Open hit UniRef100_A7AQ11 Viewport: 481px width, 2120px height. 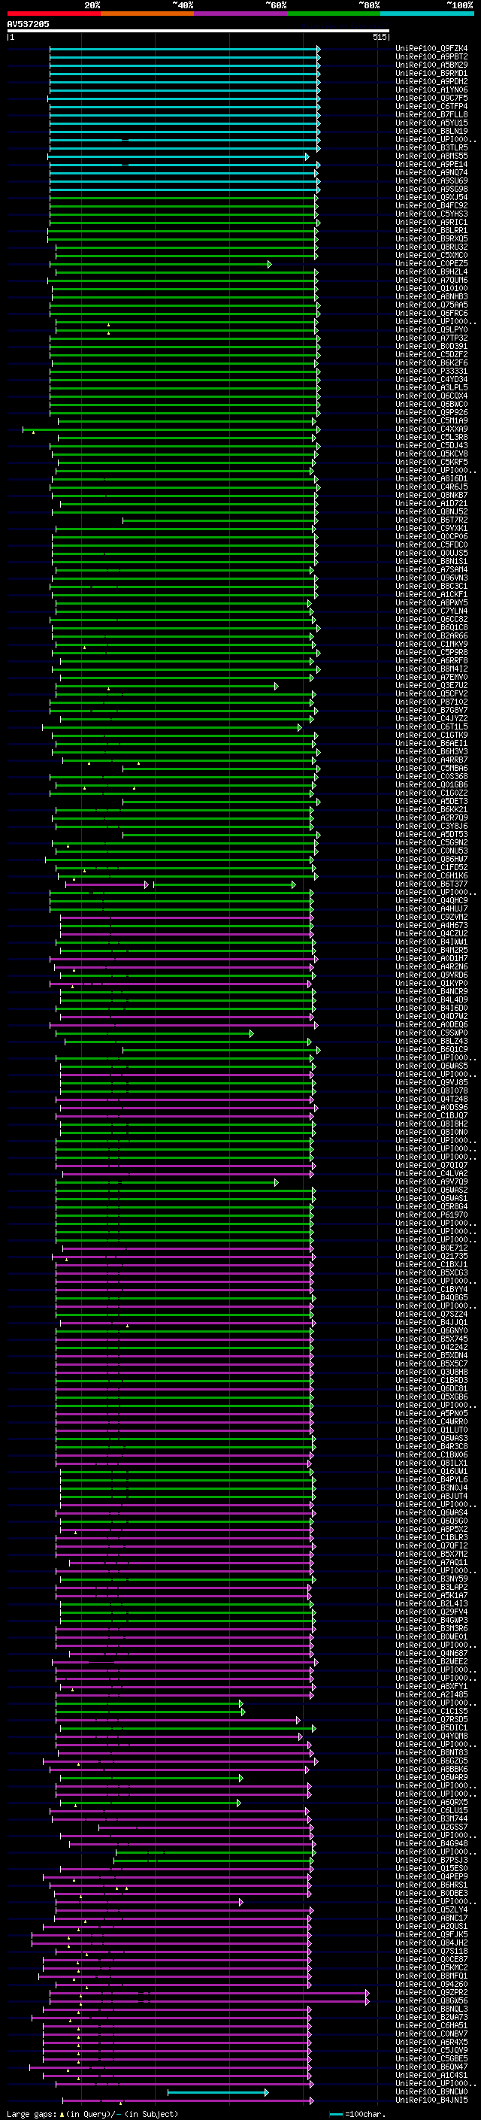[x=431, y=1563]
